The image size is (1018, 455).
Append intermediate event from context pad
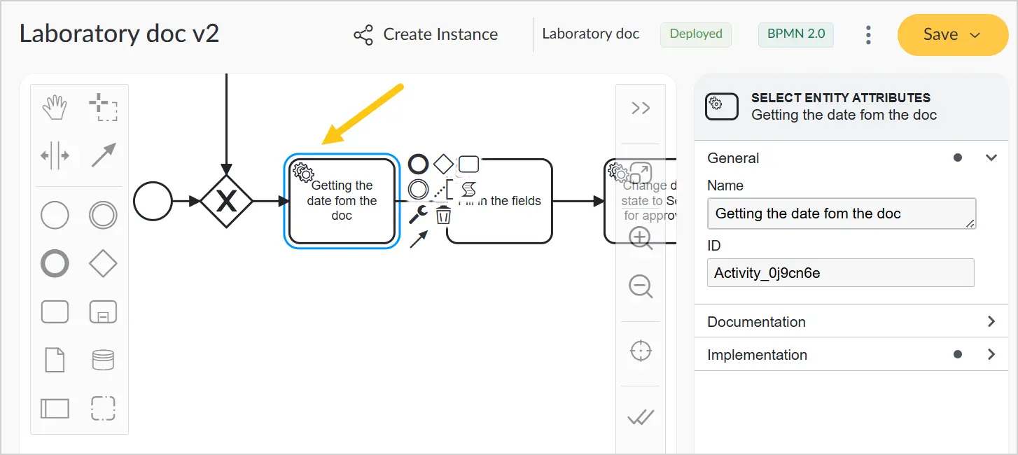point(418,189)
